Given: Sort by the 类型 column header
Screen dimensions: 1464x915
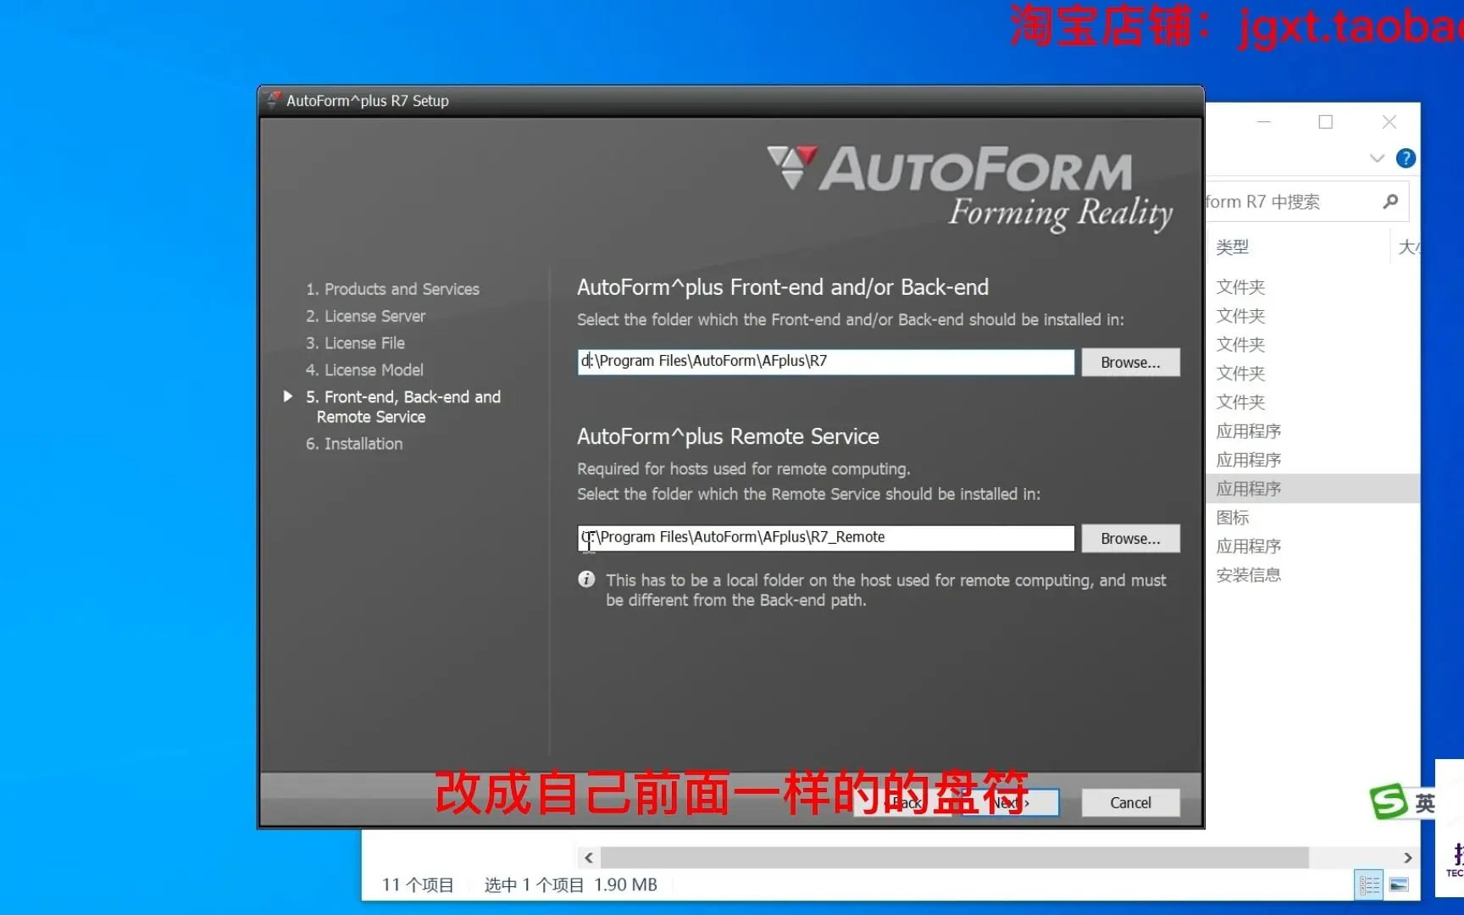Looking at the screenshot, I should 1233,247.
